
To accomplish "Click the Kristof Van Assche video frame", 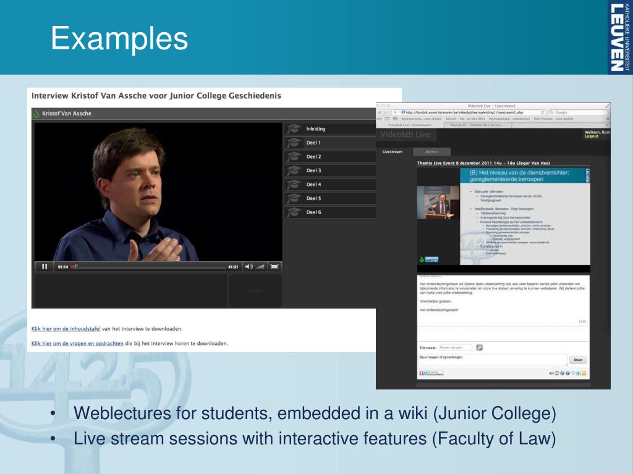I will (x=158, y=192).
